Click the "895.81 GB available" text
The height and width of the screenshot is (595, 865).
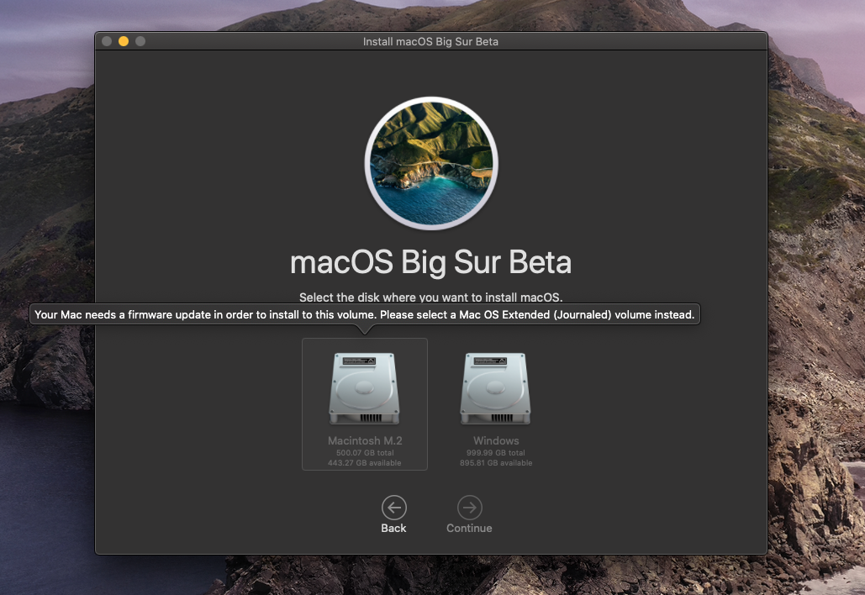tap(496, 463)
